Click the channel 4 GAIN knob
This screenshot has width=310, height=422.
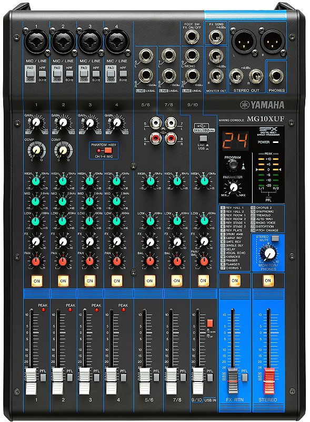[116, 123]
